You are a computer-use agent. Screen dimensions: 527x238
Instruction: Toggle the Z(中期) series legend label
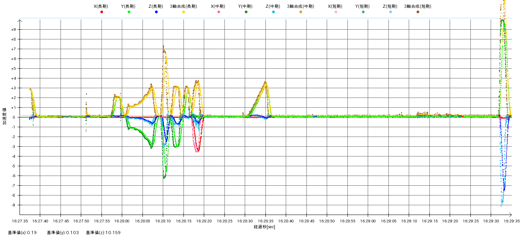(272, 6)
